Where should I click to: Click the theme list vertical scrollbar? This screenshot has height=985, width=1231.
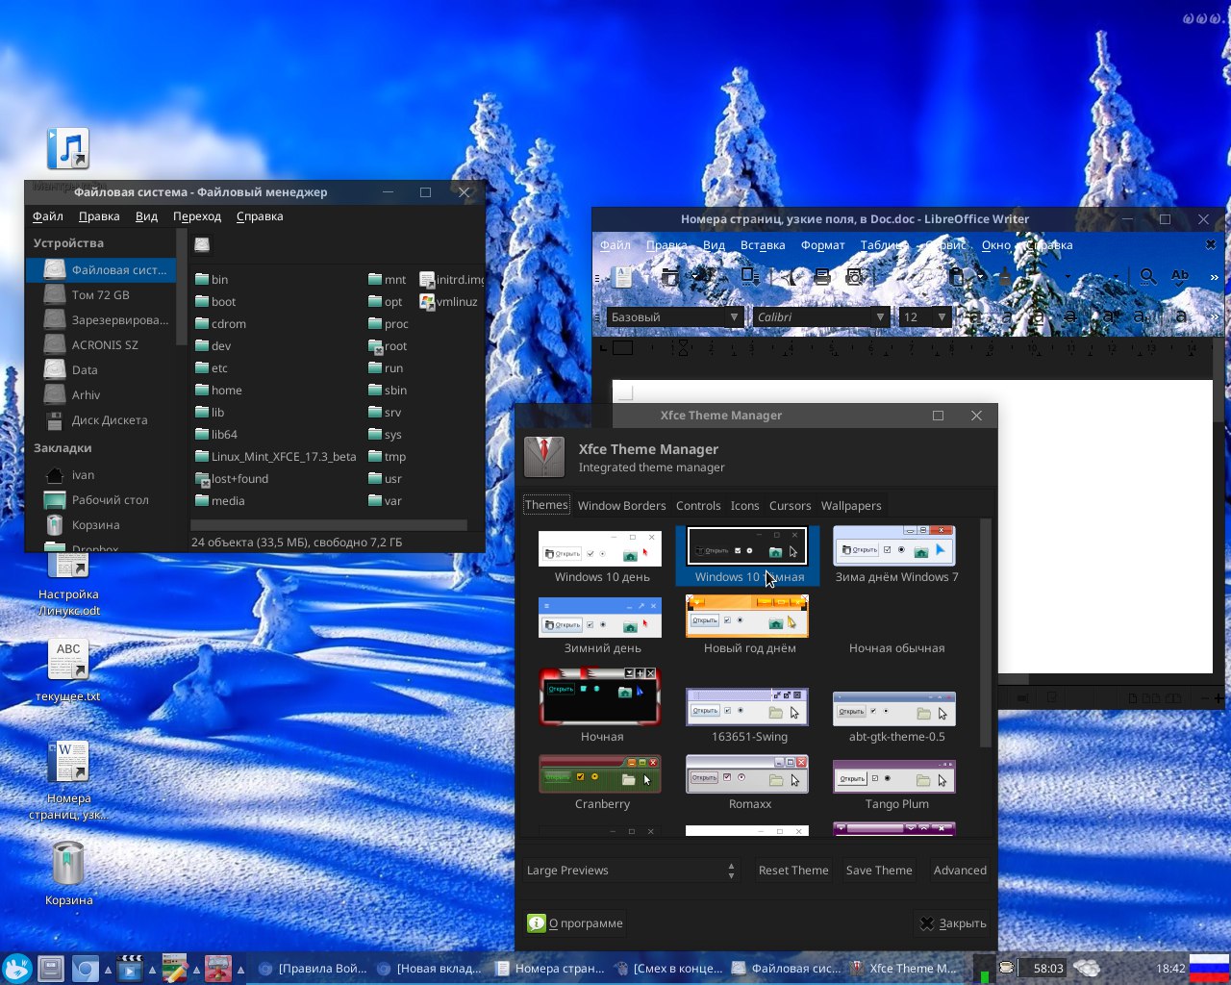(x=985, y=635)
